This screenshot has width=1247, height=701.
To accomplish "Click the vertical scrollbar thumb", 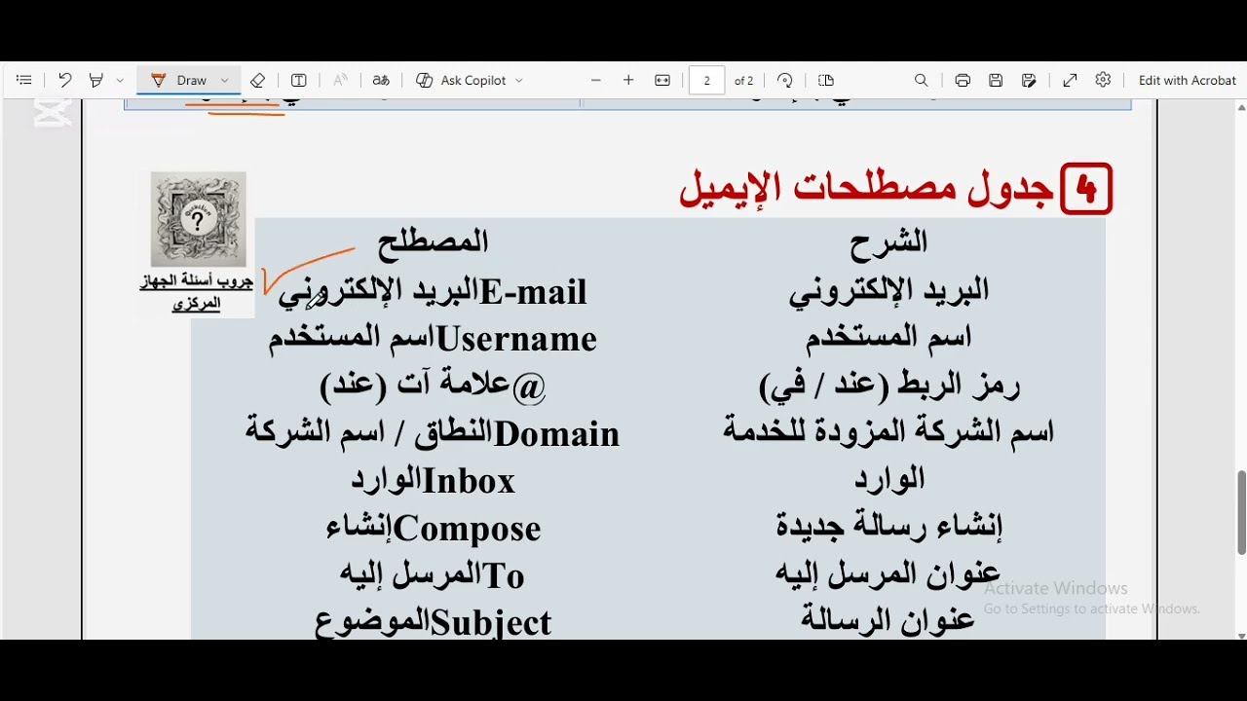I will tap(1240, 512).
